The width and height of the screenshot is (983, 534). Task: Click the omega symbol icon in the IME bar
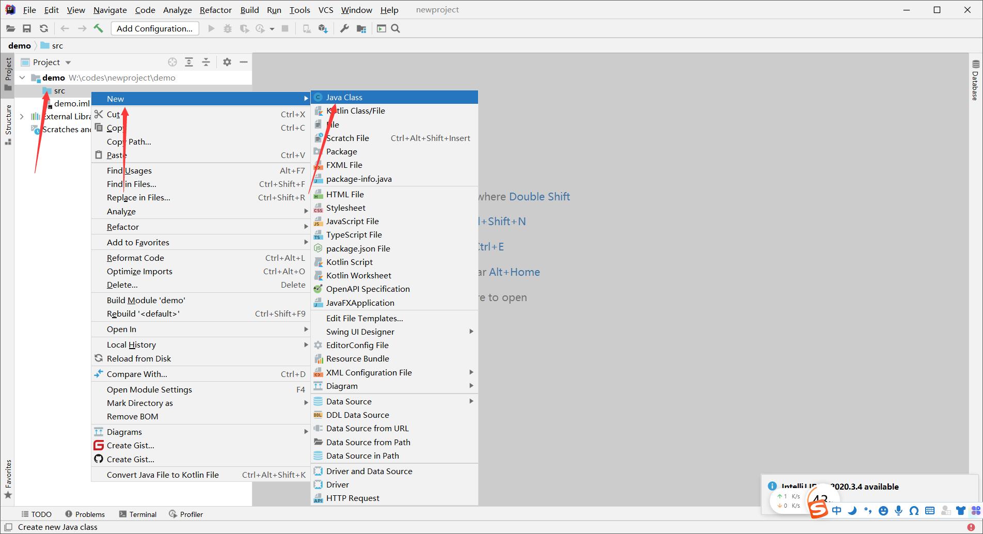point(914,511)
